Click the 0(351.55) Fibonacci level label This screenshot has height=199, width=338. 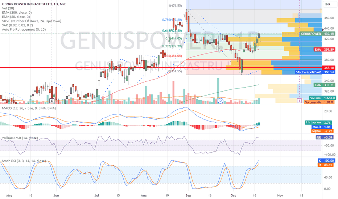coord(175,71)
